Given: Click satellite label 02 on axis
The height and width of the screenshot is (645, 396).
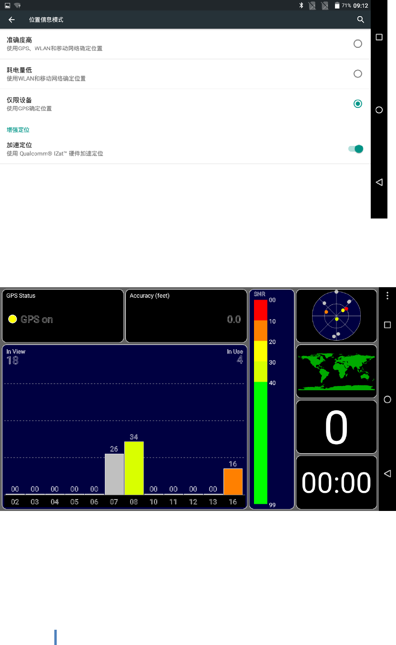Looking at the screenshot, I should tap(15, 502).
